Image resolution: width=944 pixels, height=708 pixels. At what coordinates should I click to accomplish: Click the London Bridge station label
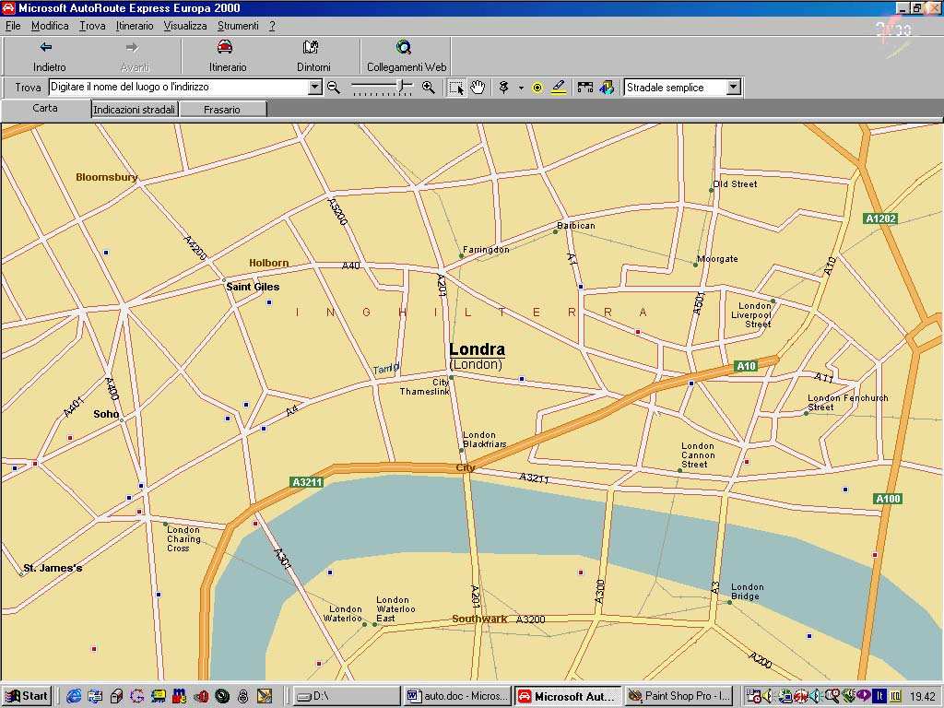click(x=747, y=592)
